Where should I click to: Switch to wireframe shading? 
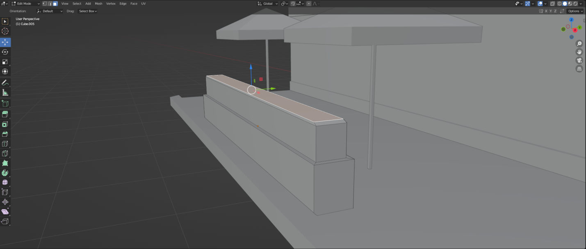[x=560, y=4]
